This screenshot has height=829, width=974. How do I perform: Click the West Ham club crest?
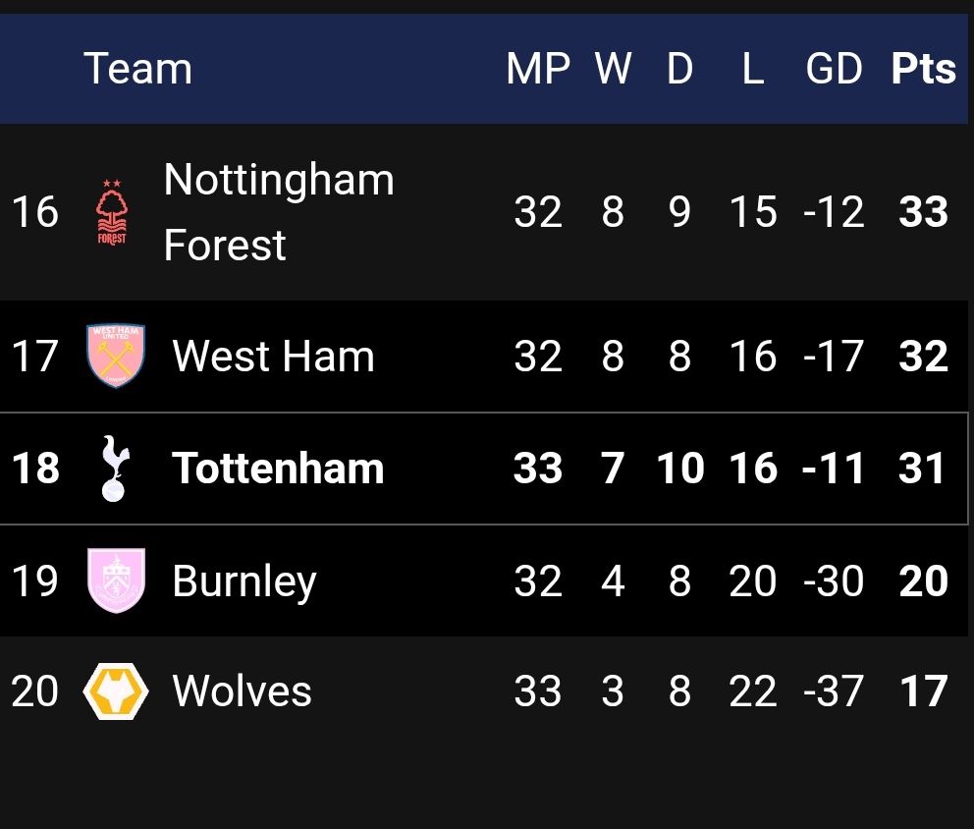pyautogui.click(x=116, y=356)
